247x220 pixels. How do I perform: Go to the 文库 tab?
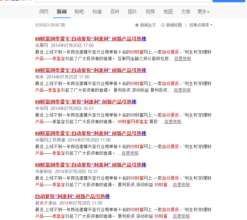pos(186,11)
